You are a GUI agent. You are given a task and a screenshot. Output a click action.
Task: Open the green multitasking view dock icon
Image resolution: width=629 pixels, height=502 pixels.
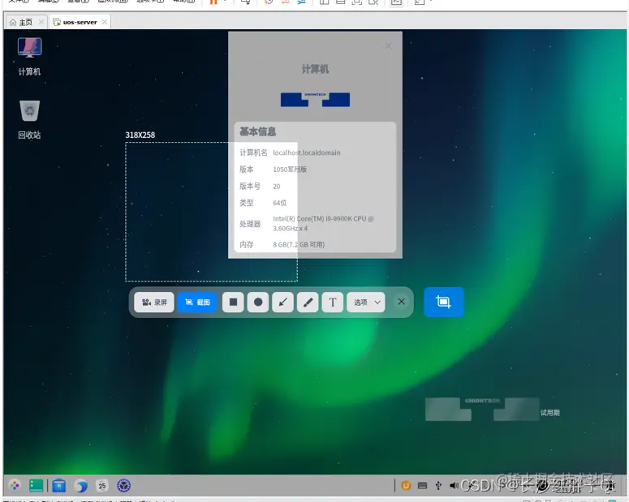point(36,486)
